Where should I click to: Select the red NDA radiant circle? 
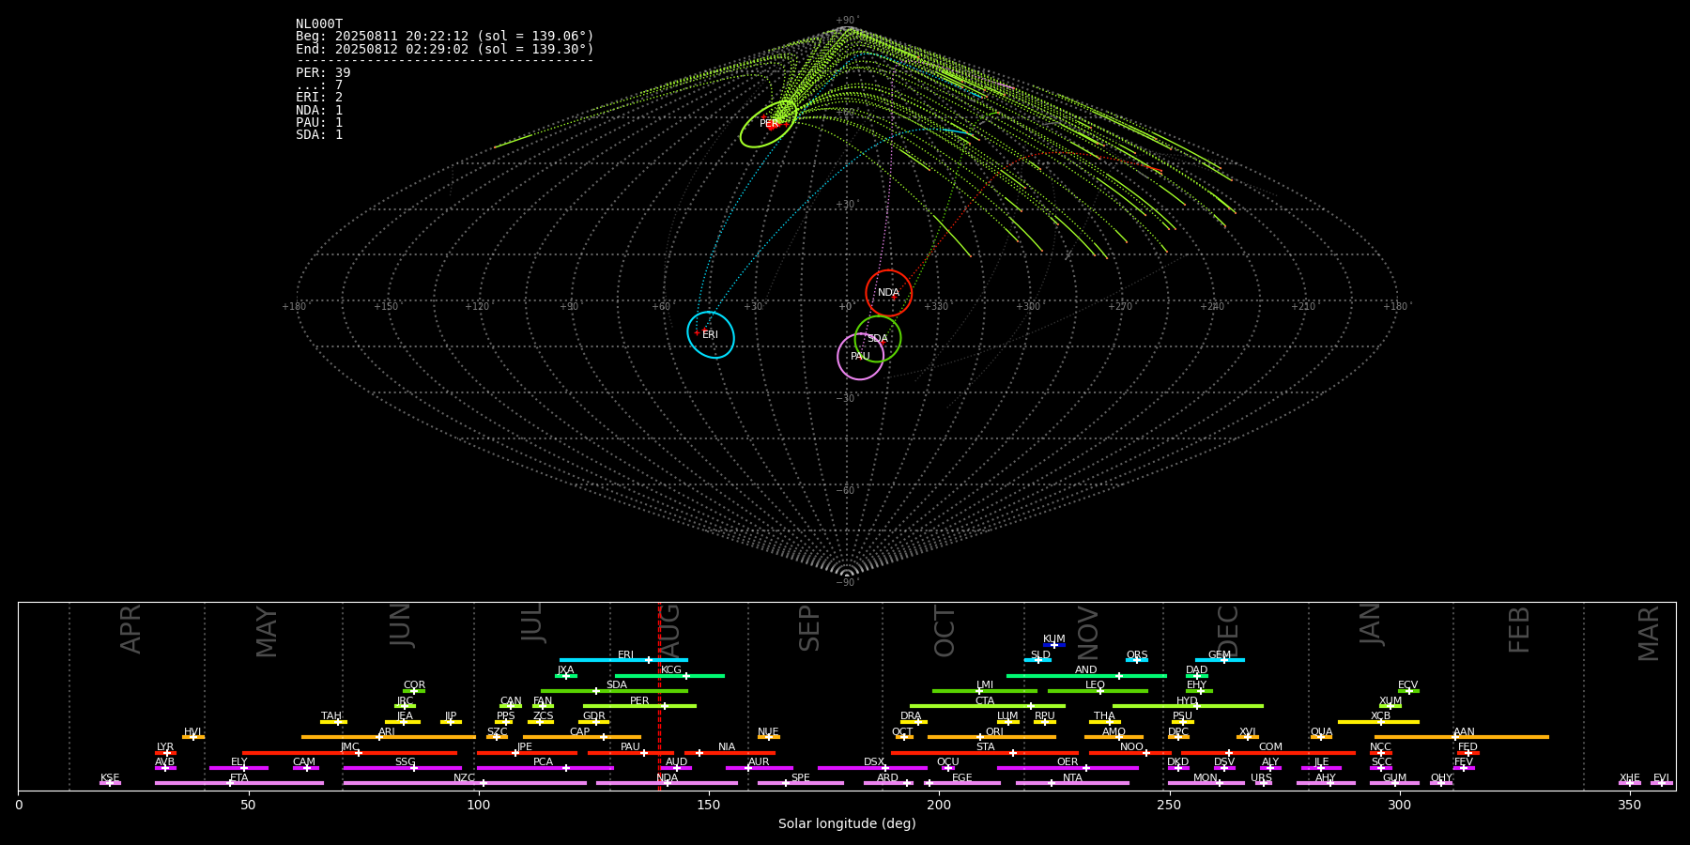pyautogui.click(x=888, y=293)
